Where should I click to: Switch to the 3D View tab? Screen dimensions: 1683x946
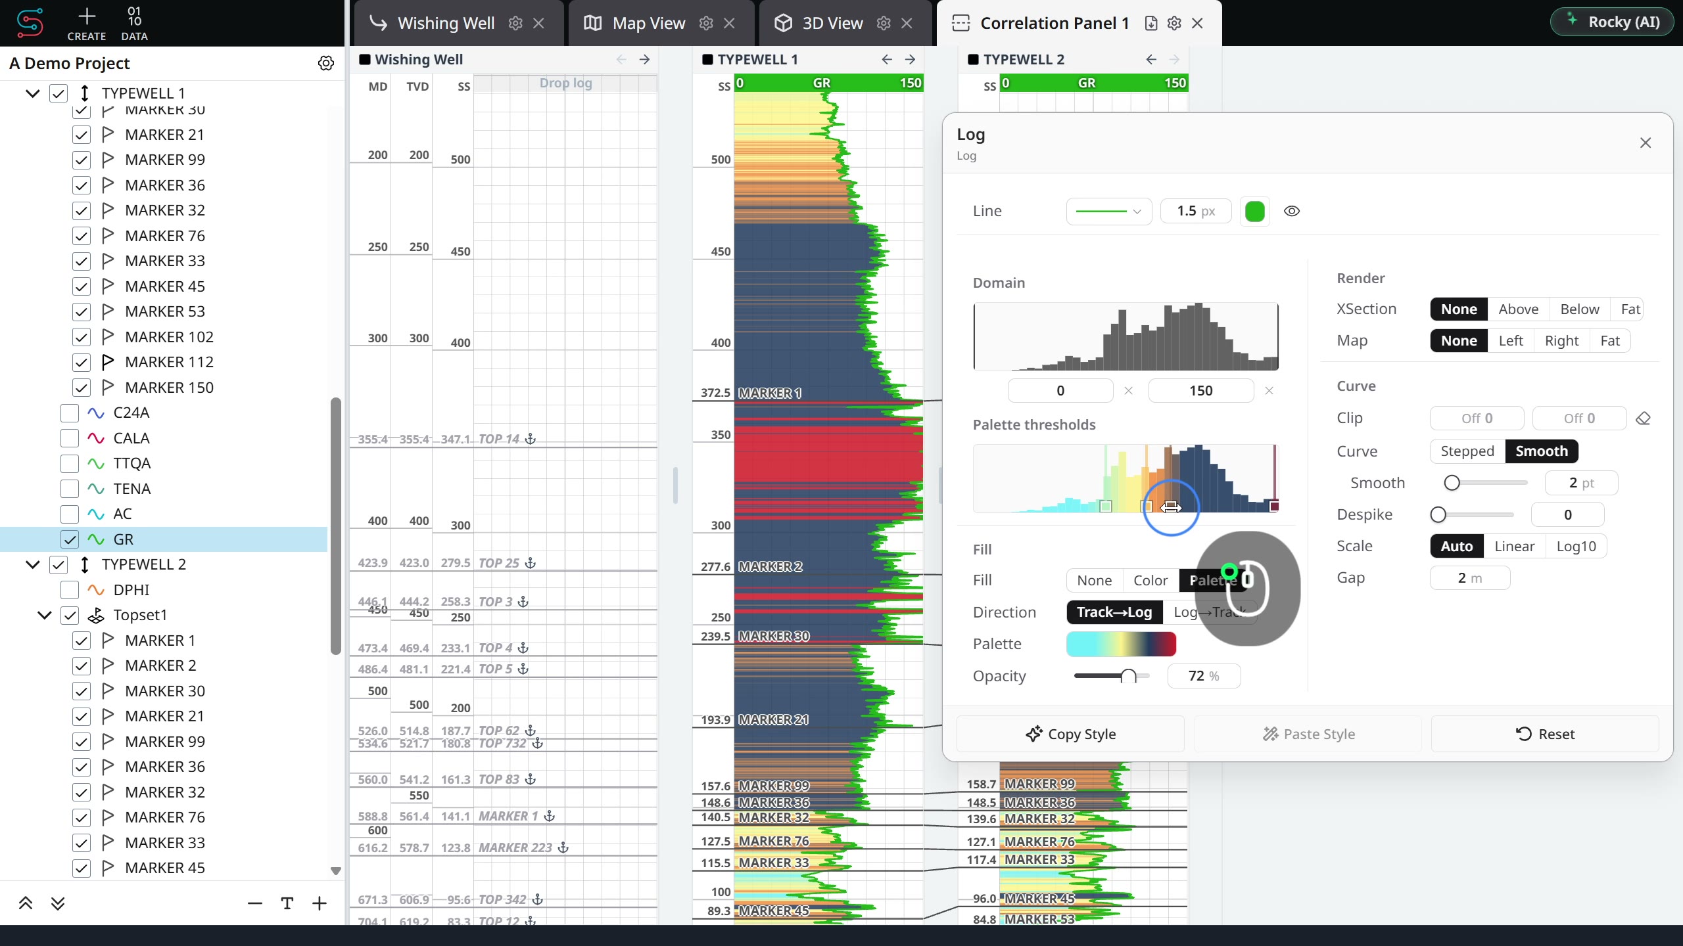click(832, 23)
